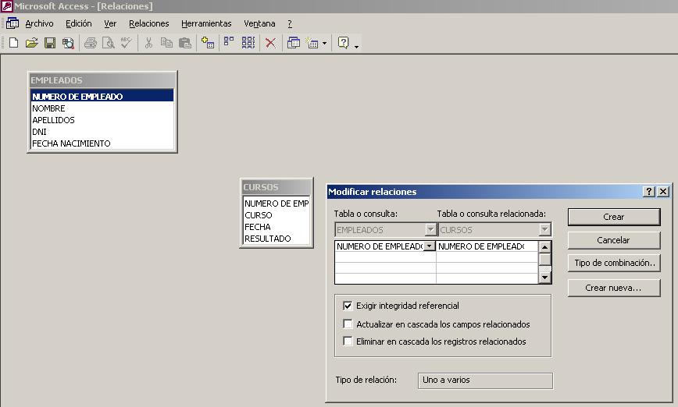The image size is (678, 407).
Task: Select right NUMERO DE EMPLEADO field cell
Action: [487, 246]
